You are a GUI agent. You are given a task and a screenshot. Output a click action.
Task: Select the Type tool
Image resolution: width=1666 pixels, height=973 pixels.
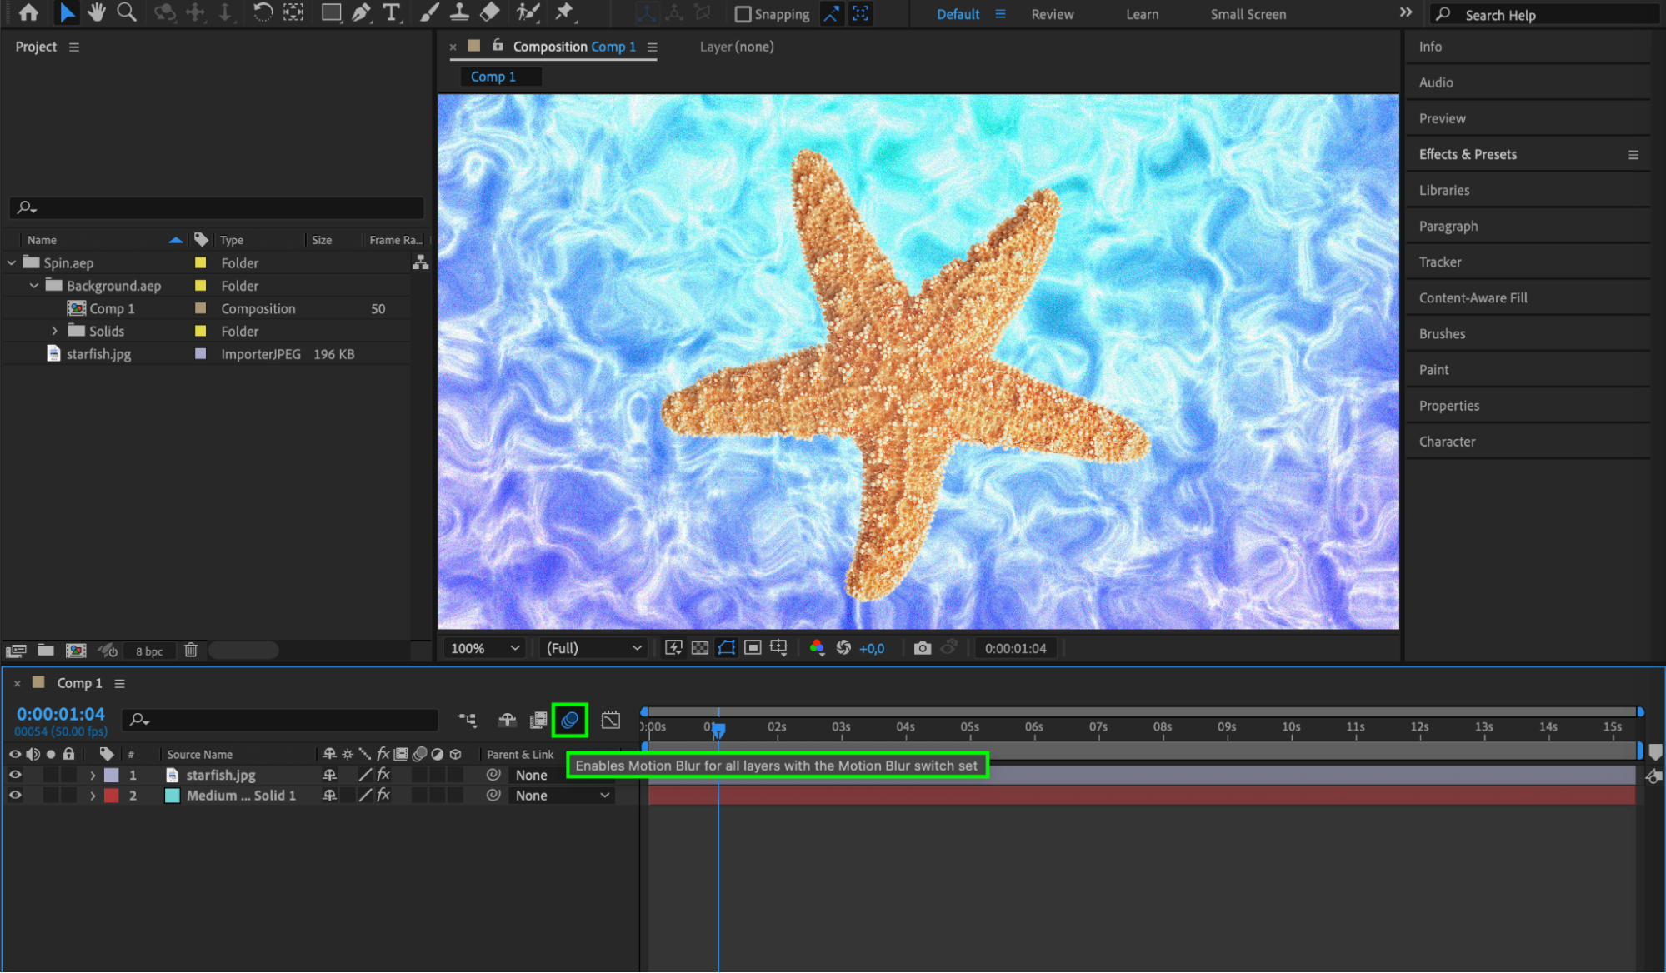[391, 12]
